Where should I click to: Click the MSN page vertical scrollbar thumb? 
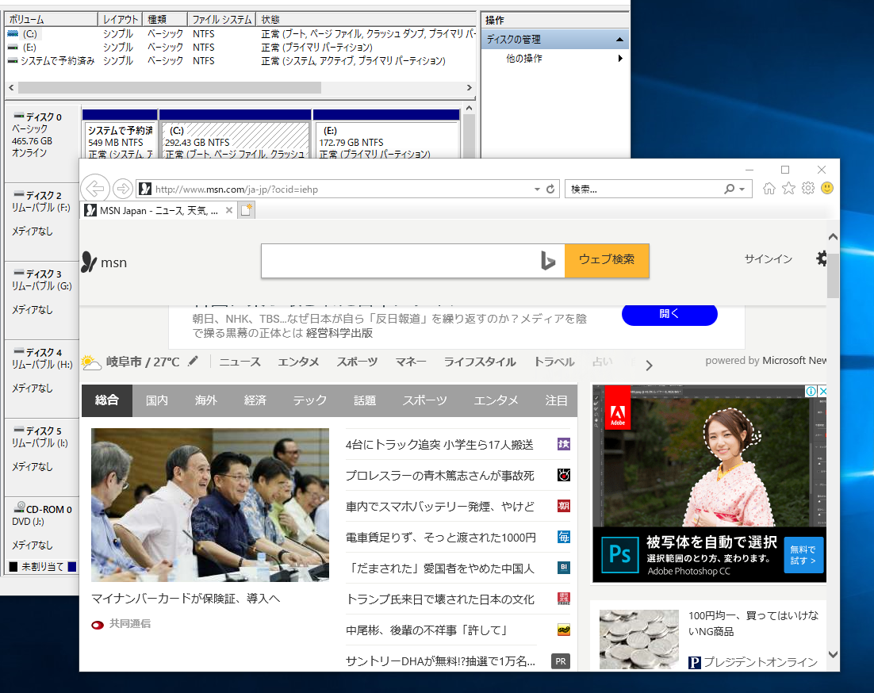point(833,276)
